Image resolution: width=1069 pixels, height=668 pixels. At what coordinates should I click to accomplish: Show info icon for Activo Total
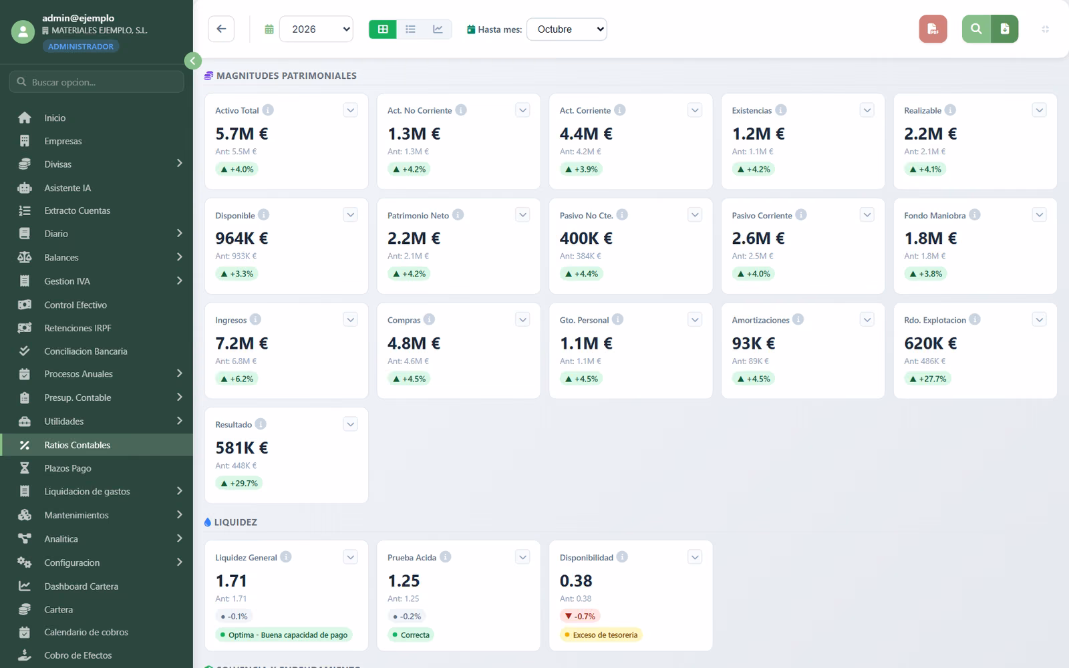click(268, 110)
